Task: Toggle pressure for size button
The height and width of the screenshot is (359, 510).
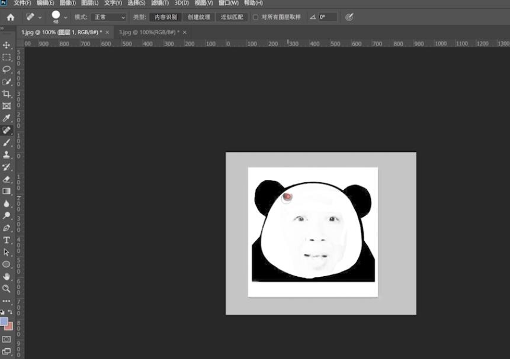Action: [x=349, y=17]
